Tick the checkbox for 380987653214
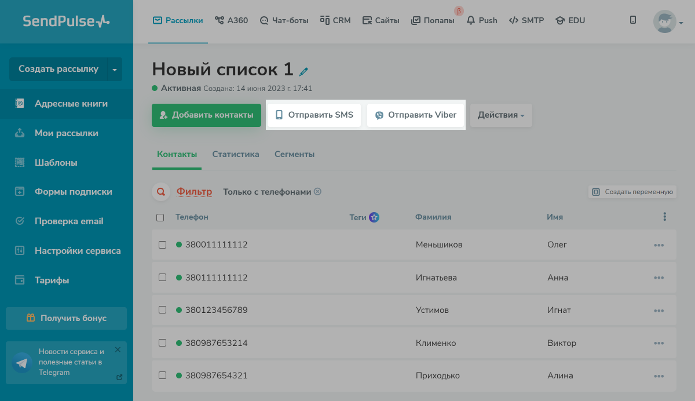 pyautogui.click(x=163, y=343)
